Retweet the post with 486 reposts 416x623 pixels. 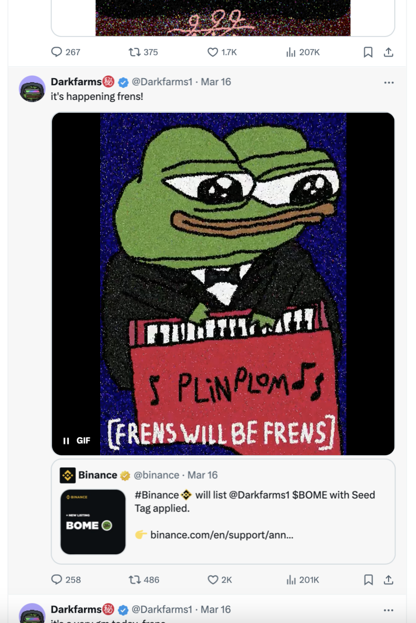pyautogui.click(x=144, y=580)
